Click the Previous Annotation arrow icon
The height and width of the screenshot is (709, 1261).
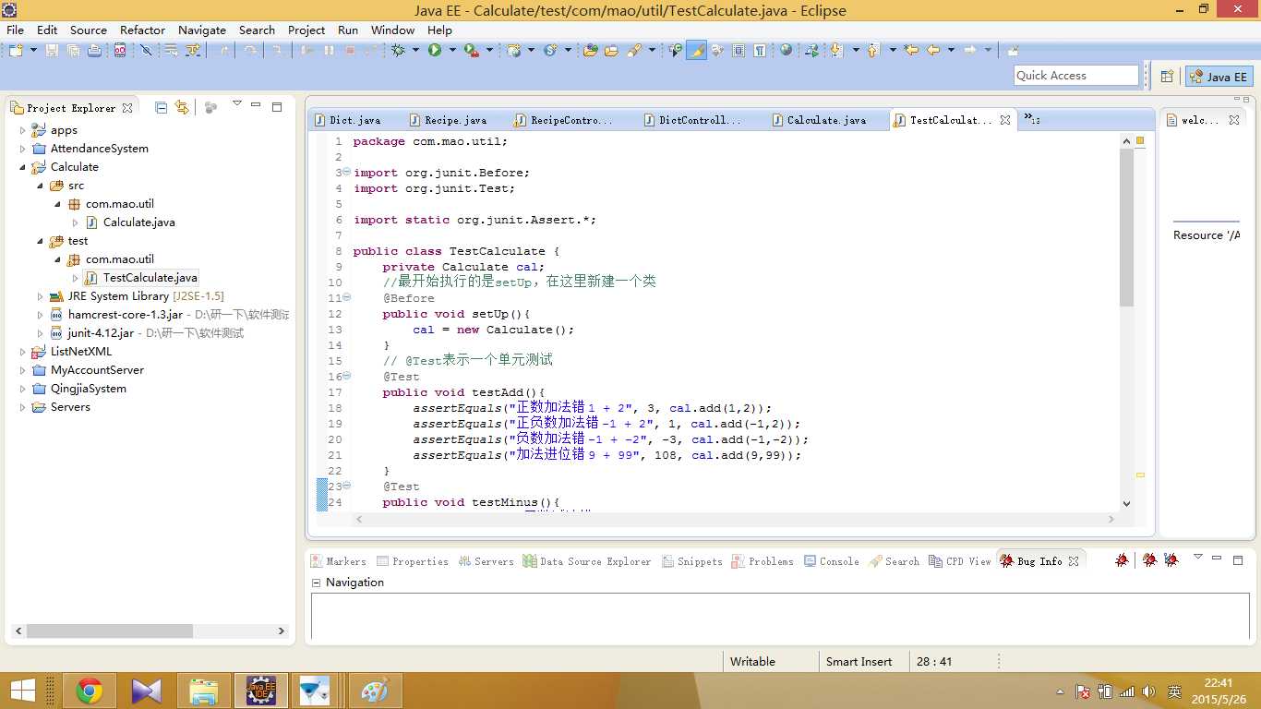click(x=873, y=51)
